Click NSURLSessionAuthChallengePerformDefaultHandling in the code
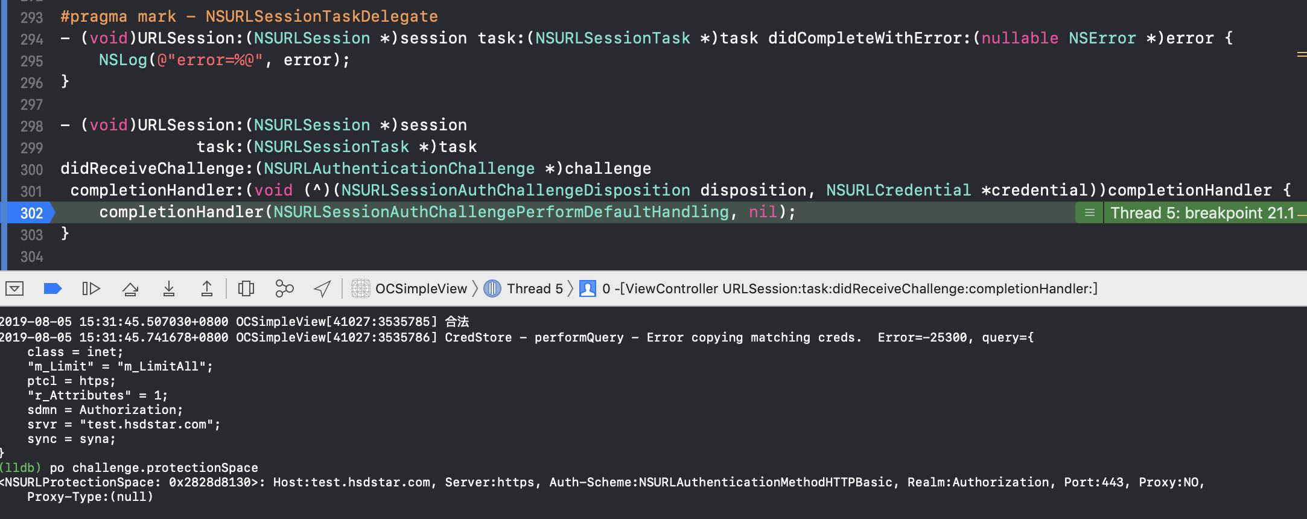Image resolution: width=1307 pixels, height=519 pixels. click(501, 212)
